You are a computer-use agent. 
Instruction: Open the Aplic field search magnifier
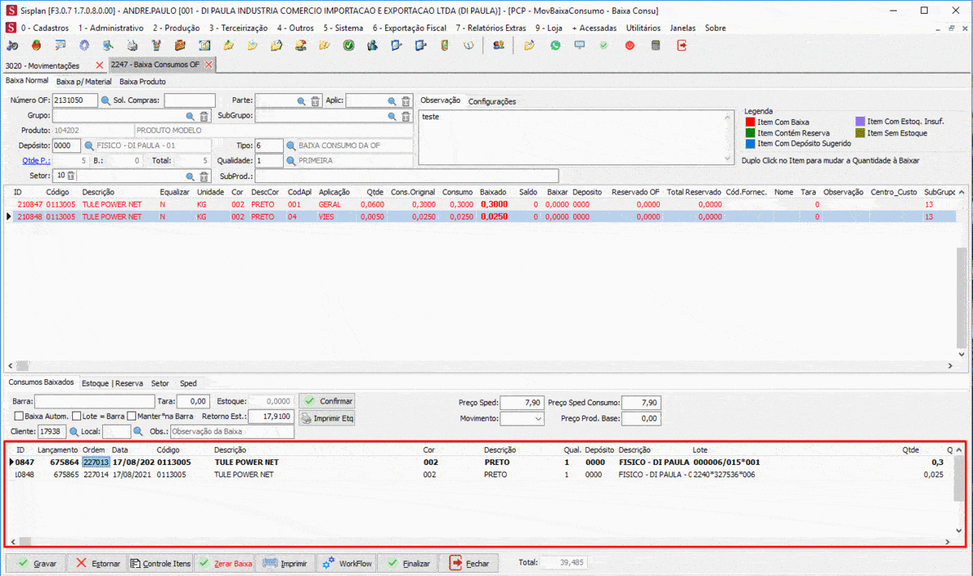click(x=392, y=101)
